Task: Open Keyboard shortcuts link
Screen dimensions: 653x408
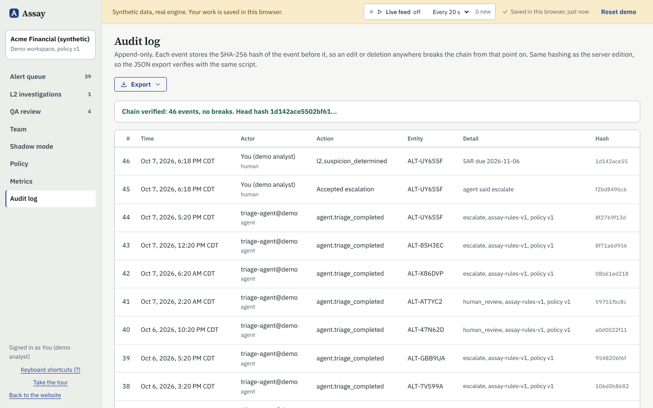Action: (x=50, y=369)
